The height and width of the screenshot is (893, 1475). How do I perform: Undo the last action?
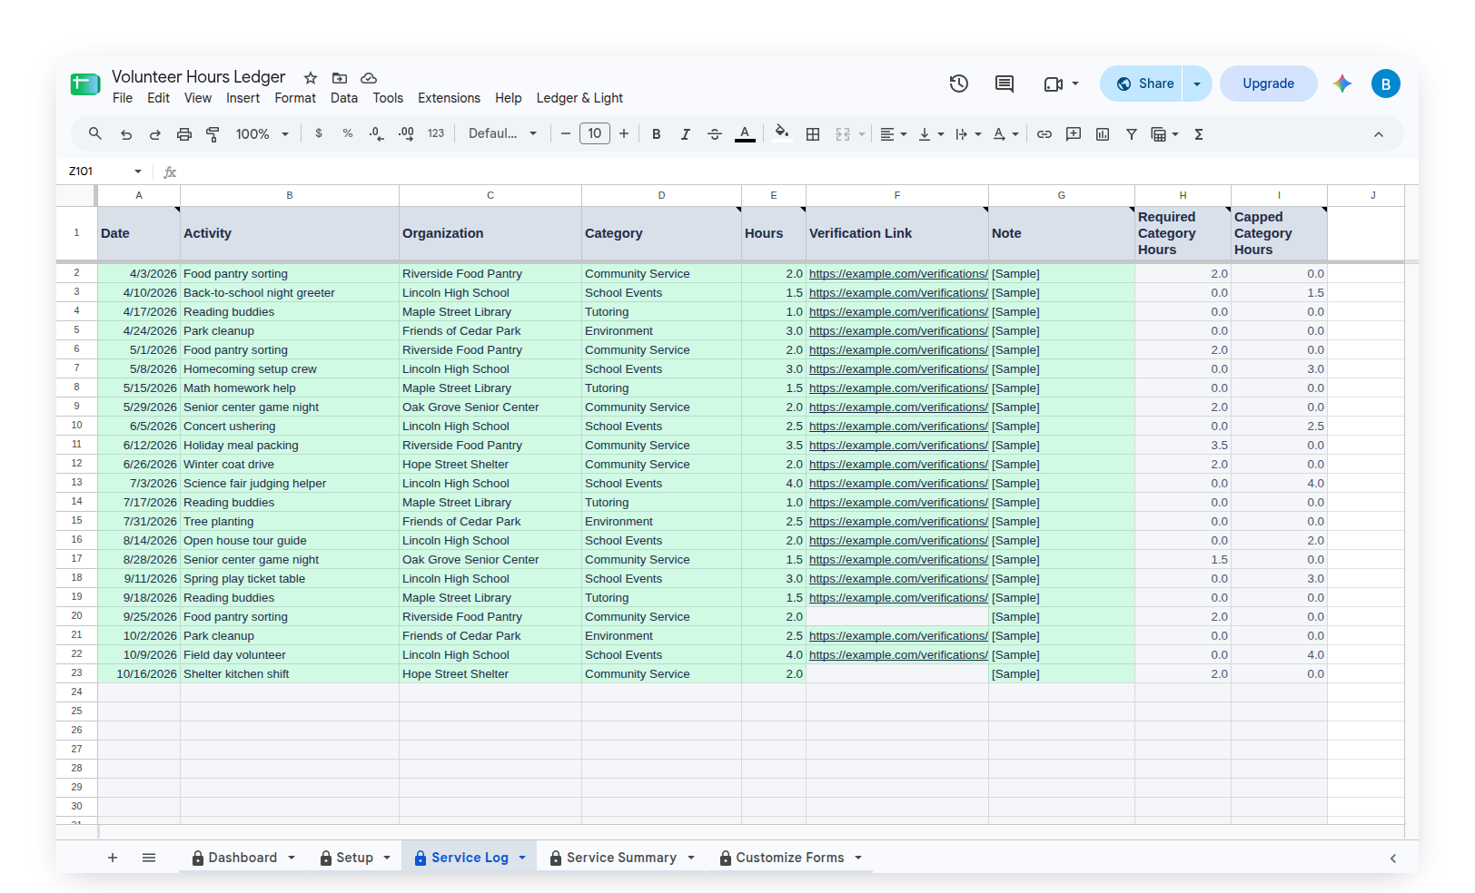tap(126, 134)
